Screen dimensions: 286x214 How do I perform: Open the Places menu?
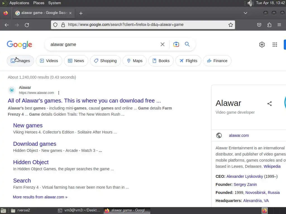tap(39, 3)
